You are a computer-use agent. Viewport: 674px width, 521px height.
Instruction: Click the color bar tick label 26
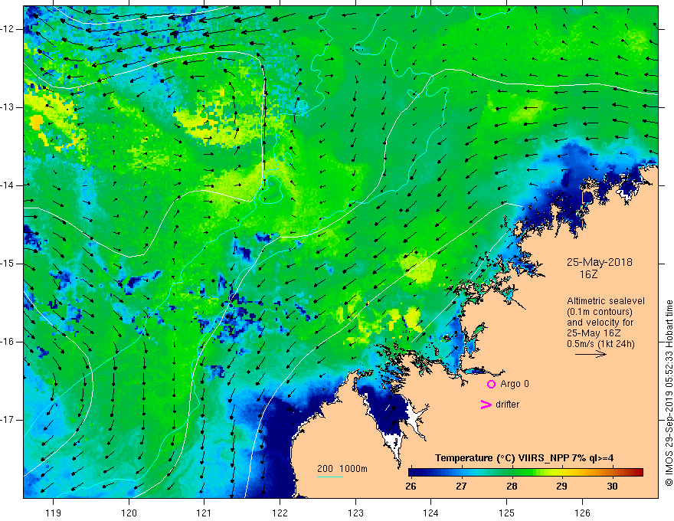(x=411, y=487)
